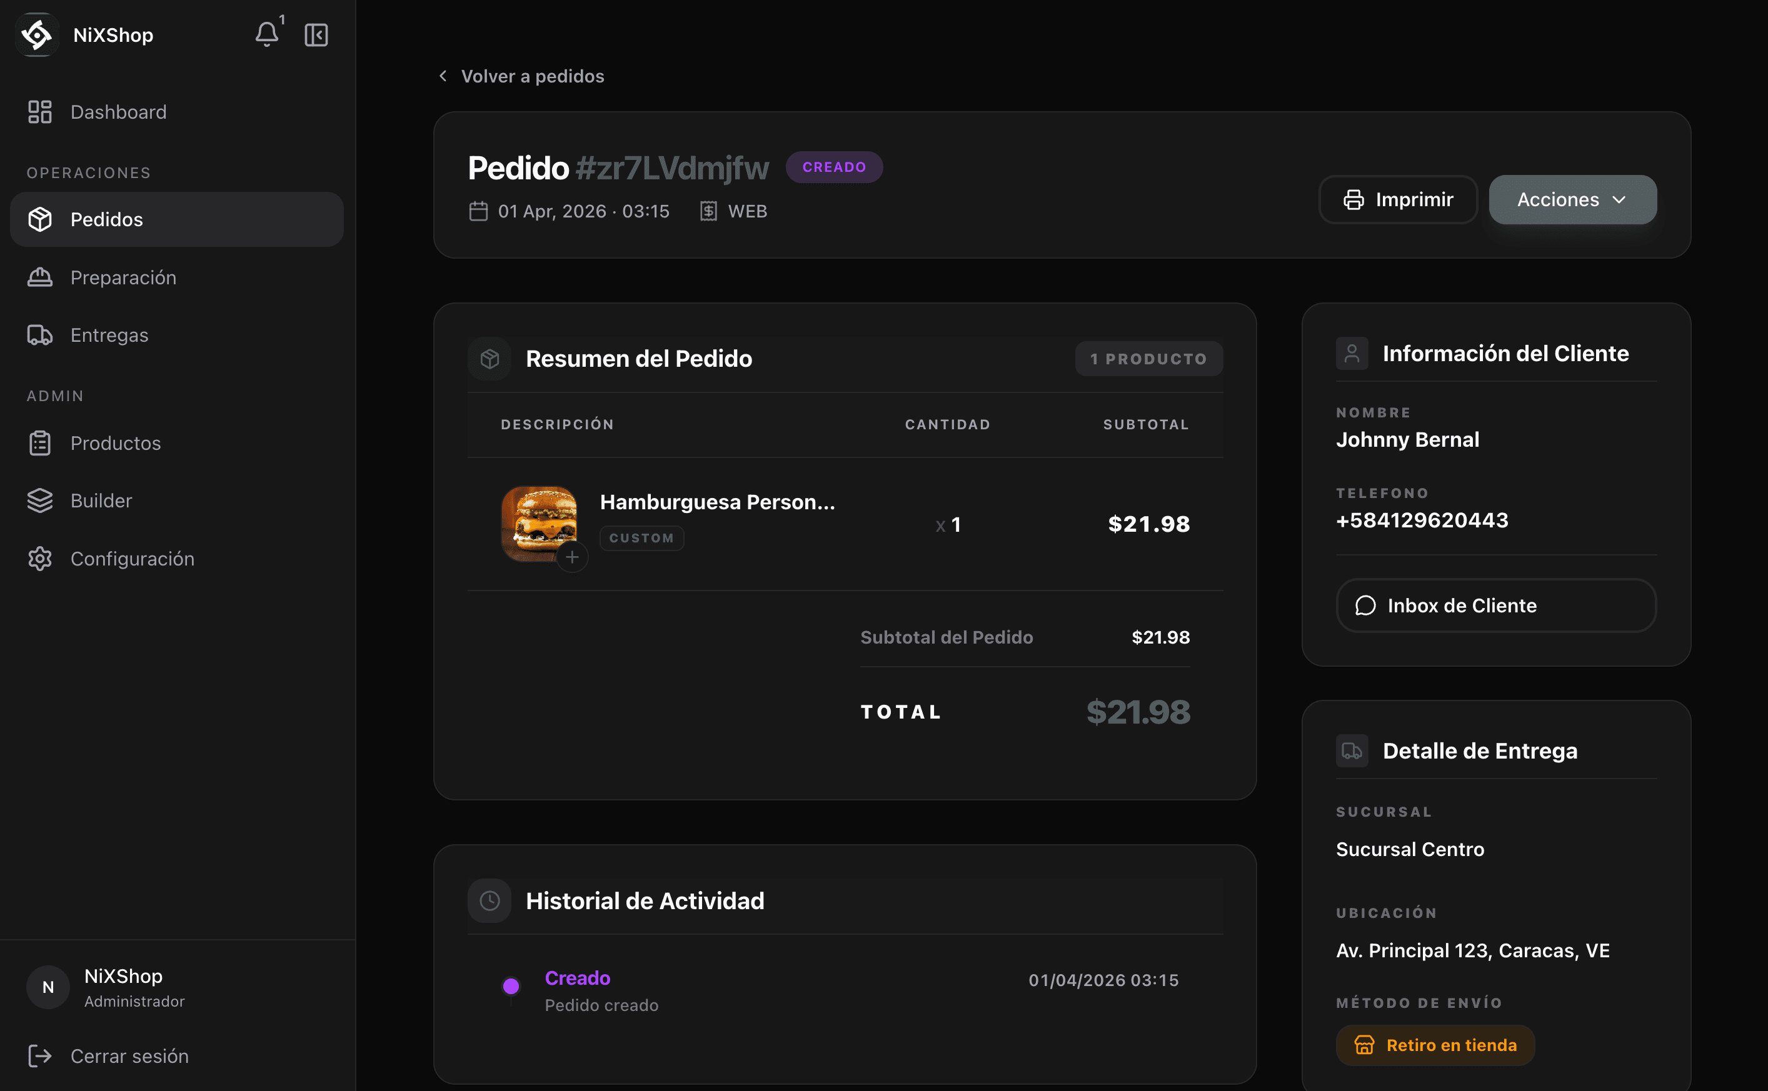Viewport: 1768px width, 1091px height.
Task: Toggle the 1 PRODUCTO counter badge
Action: pos(1148,358)
